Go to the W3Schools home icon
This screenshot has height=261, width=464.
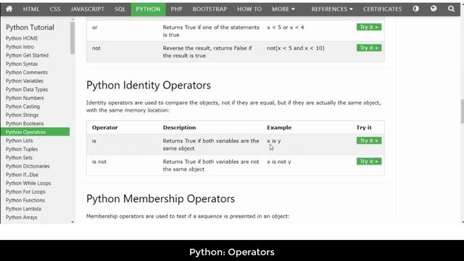pos(9,9)
